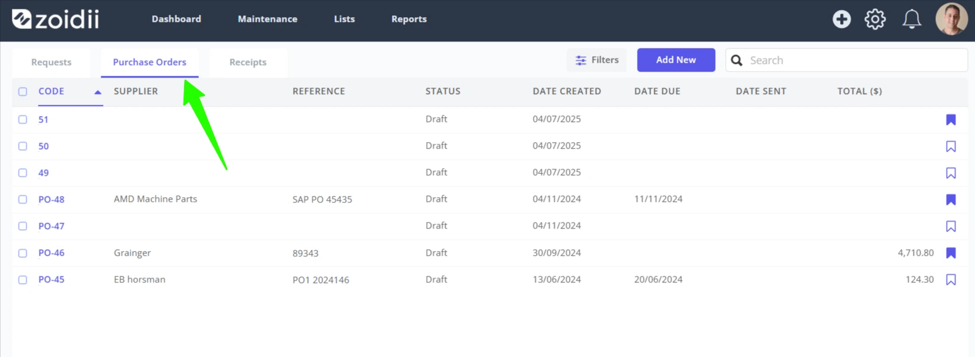This screenshot has width=975, height=357.
Task: Open the plus add menu icon
Action: pos(841,19)
